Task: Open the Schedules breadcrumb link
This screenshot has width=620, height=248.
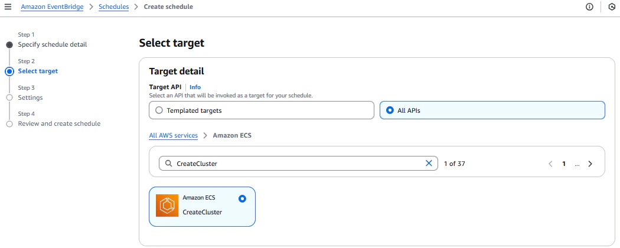Action: [x=113, y=6]
